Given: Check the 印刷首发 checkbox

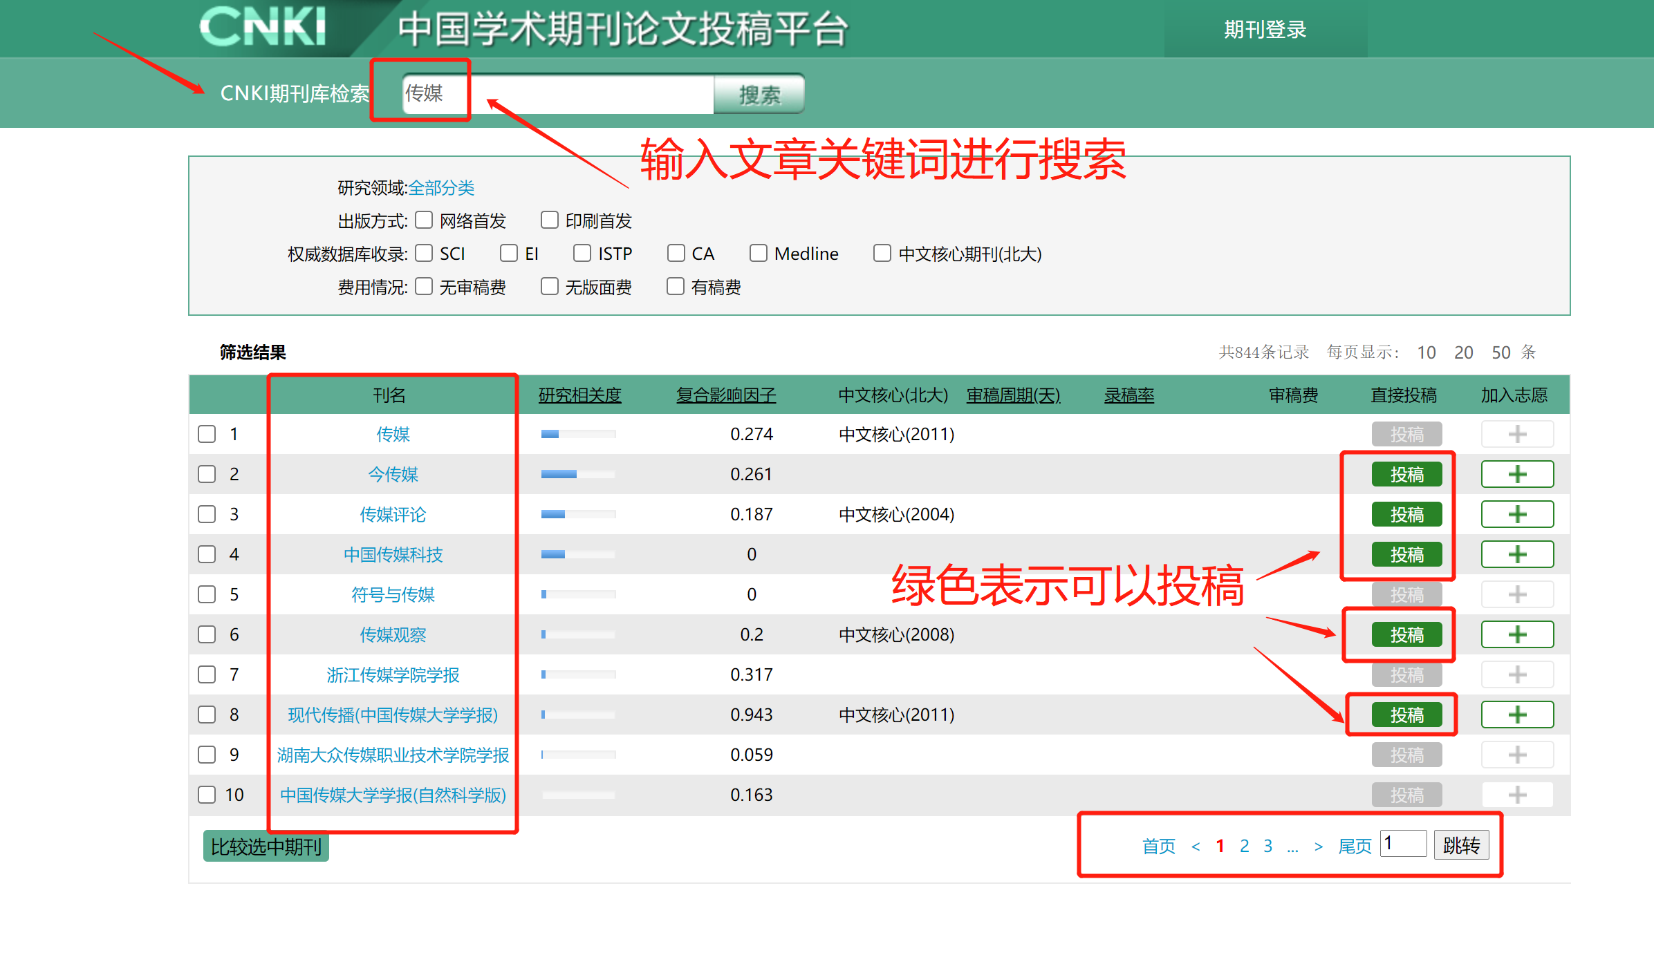Looking at the screenshot, I should pos(550,220).
